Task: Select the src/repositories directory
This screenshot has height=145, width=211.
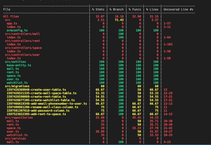Action: 19,118
